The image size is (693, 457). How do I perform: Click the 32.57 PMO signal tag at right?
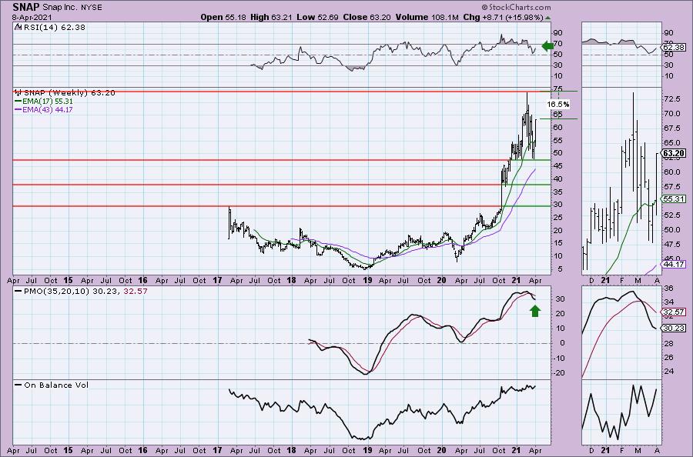tap(674, 312)
